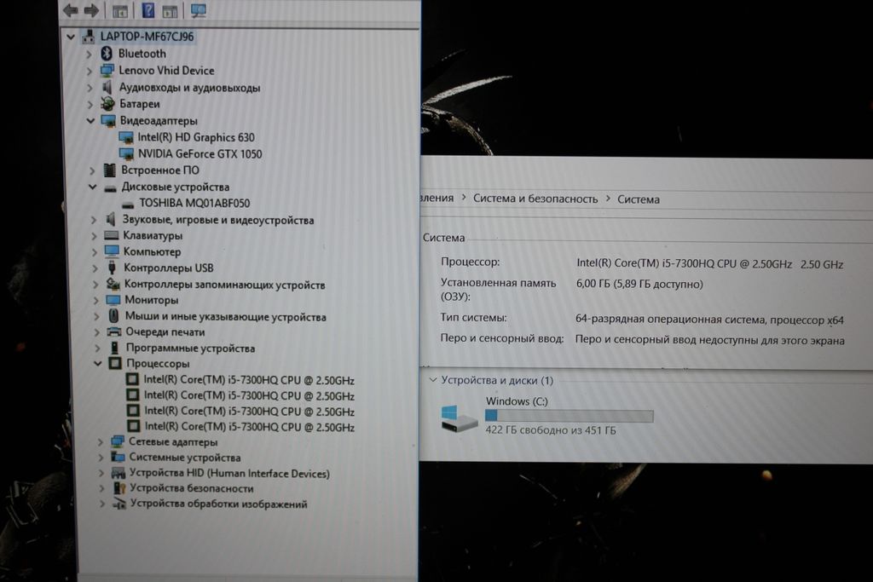The width and height of the screenshot is (873, 582).
Task: Select the Устройства безопасности label
Action: click(192, 488)
